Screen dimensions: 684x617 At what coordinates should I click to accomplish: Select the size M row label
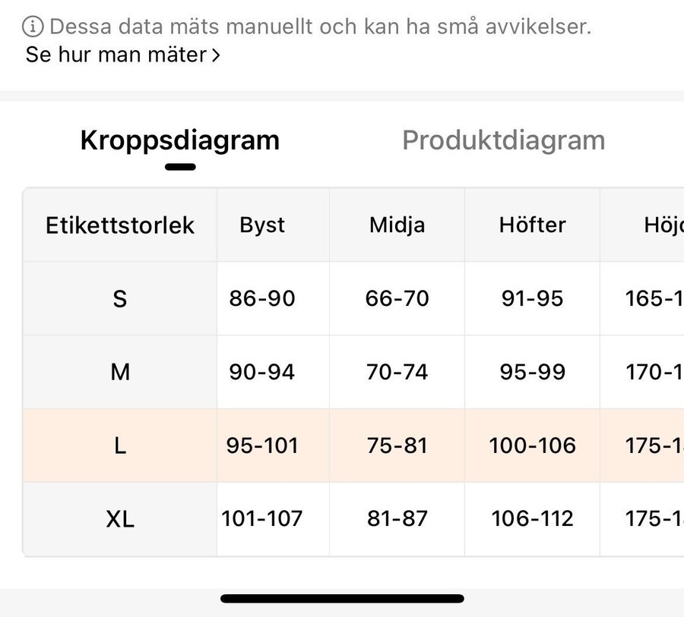coord(120,372)
